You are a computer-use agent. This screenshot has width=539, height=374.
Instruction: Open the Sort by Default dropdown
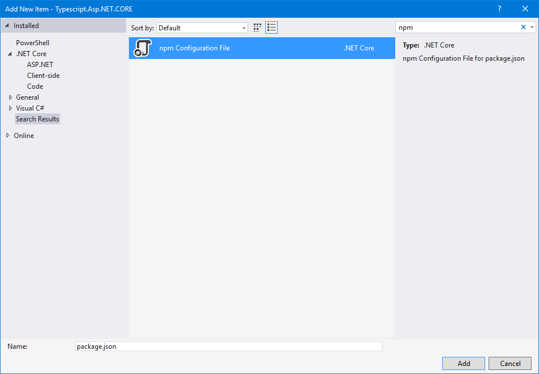(x=202, y=28)
